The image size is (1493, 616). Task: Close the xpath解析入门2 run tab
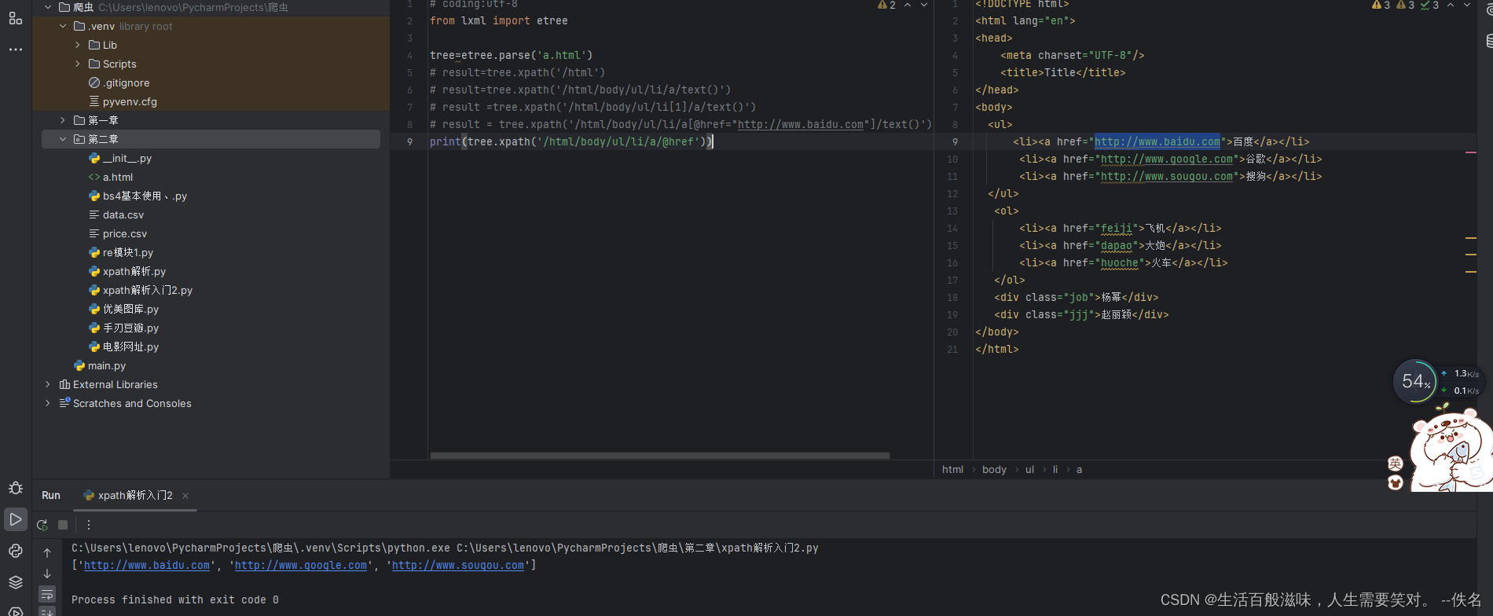tap(185, 496)
